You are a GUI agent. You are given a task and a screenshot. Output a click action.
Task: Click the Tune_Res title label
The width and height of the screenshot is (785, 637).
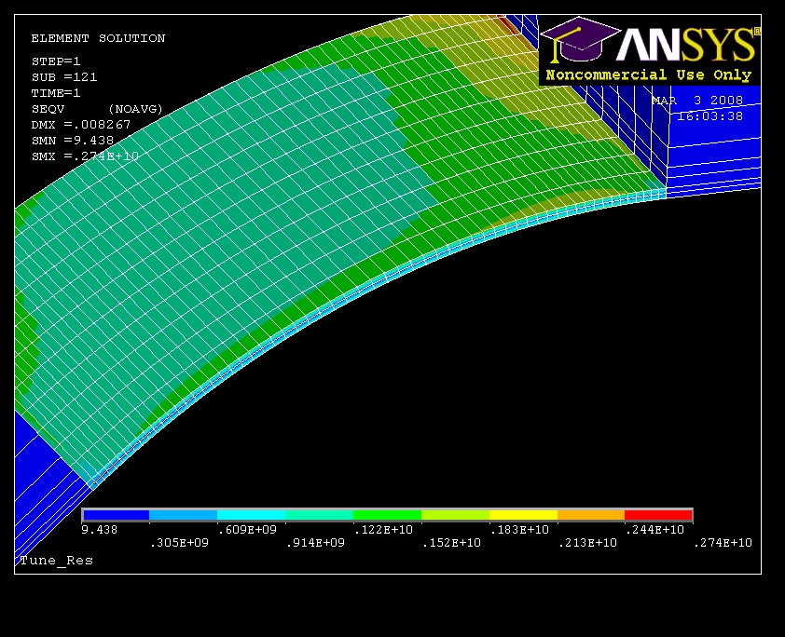(57, 561)
